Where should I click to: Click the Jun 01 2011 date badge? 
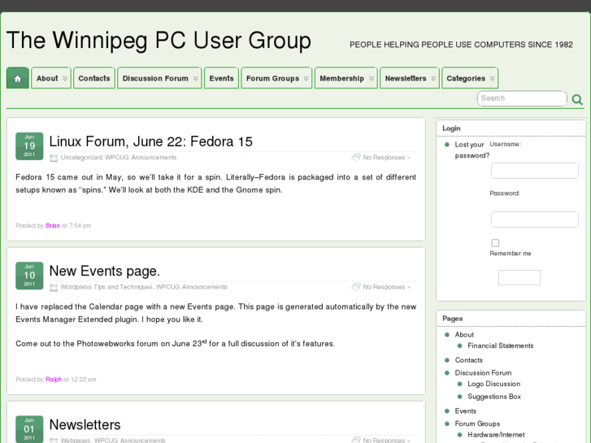pyautogui.click(x=29, y=429)
